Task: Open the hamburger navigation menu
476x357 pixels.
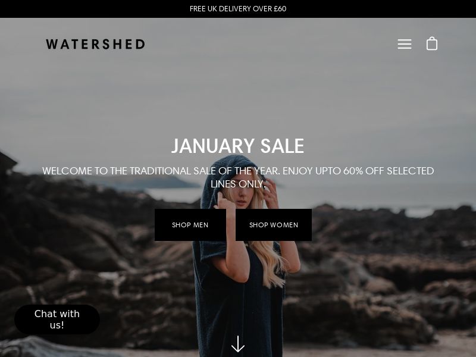Action: pos(405,44)
